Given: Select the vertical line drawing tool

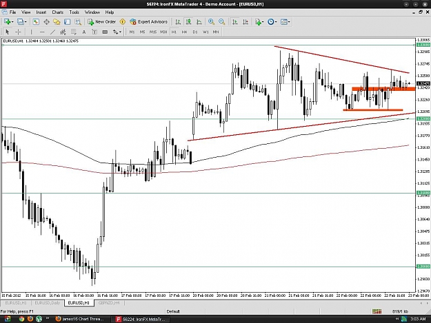Looking at the screenshot, I should point(31,32).
